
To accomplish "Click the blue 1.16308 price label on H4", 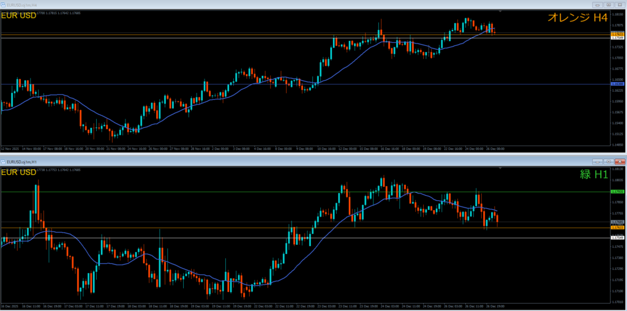I will (x=617, y=84).
